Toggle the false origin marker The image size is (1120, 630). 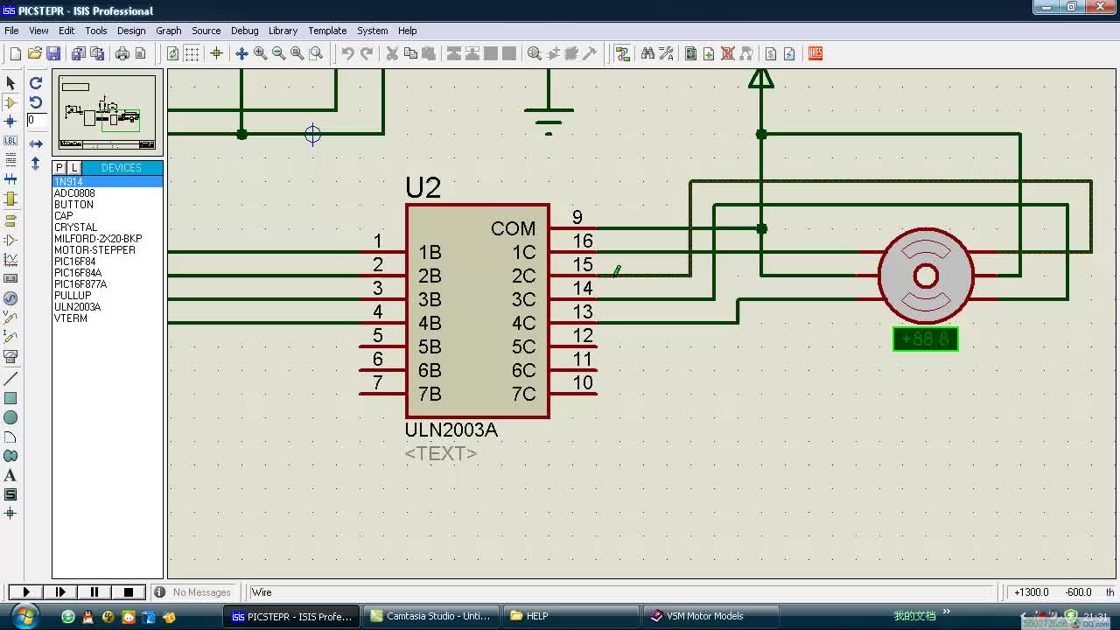pyautogui.click(x=216, y=53)
